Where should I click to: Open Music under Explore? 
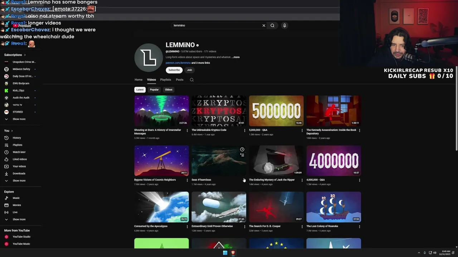16,198
